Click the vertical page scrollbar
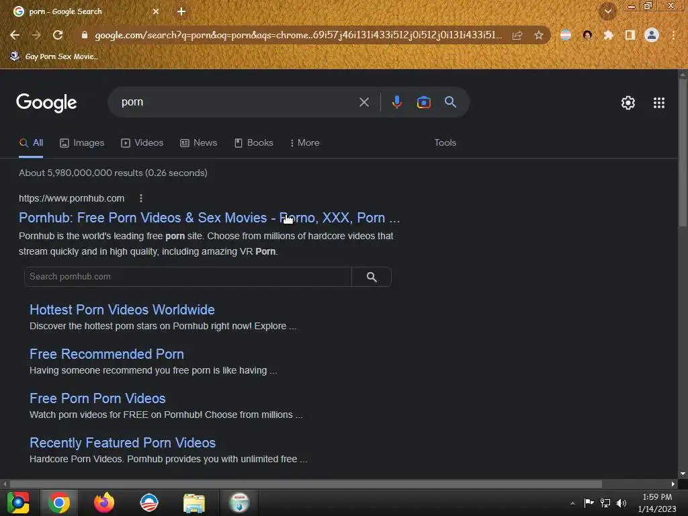This screenshot has height=516, width=688. tap(683, 154)
